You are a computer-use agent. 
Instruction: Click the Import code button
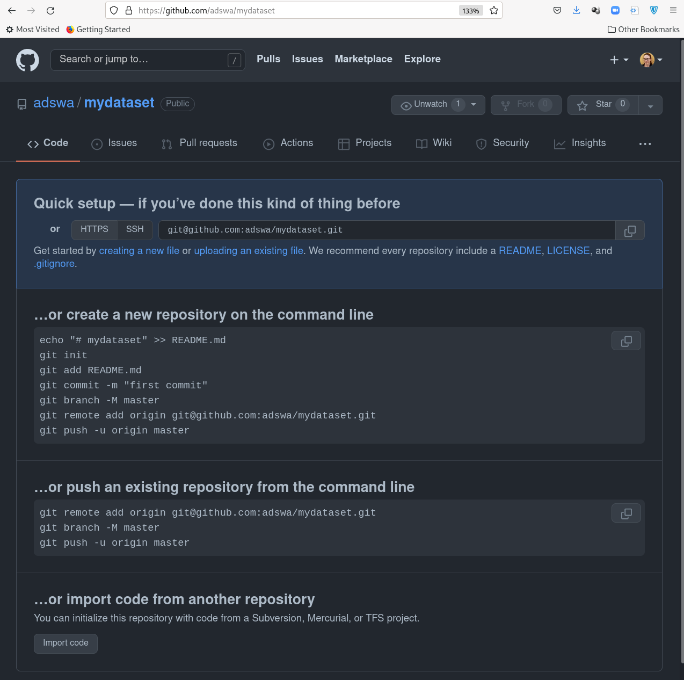[x=66, y=643]
